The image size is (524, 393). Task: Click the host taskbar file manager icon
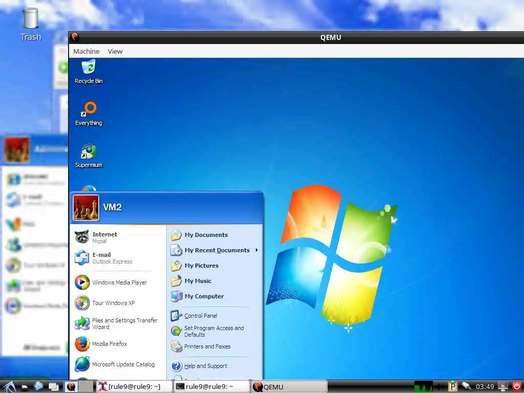(25, 387)
